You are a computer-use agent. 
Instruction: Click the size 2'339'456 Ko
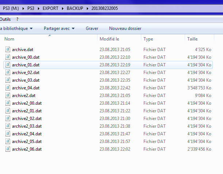pyautogui.click(x=199, y=150)
